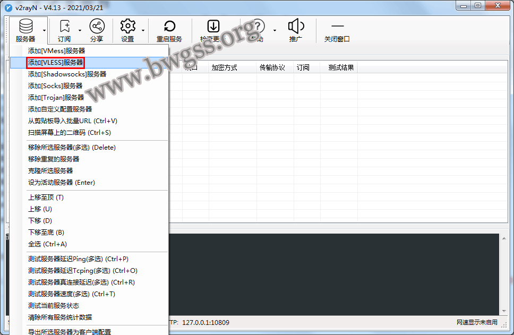The image size is (514, 335).
Task: Select 添加[Shadowsocks]服务器 menu item
Action: (x=89, y=74)
